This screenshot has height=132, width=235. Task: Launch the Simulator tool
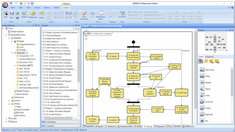tap(122, 14)
